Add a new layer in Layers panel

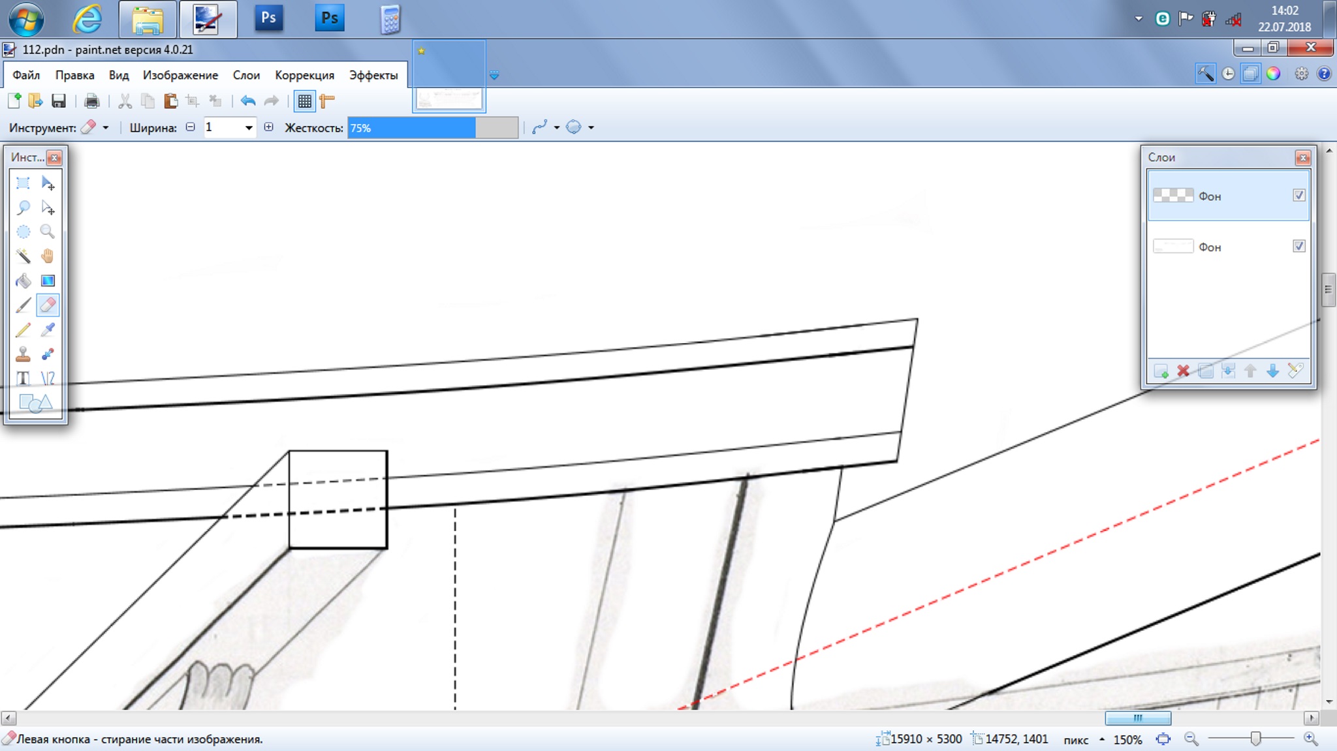[x=1161, y=371]
